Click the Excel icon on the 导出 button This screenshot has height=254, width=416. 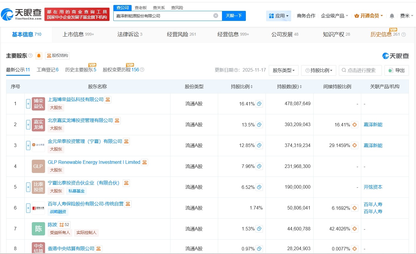click(x=391, y=70)
